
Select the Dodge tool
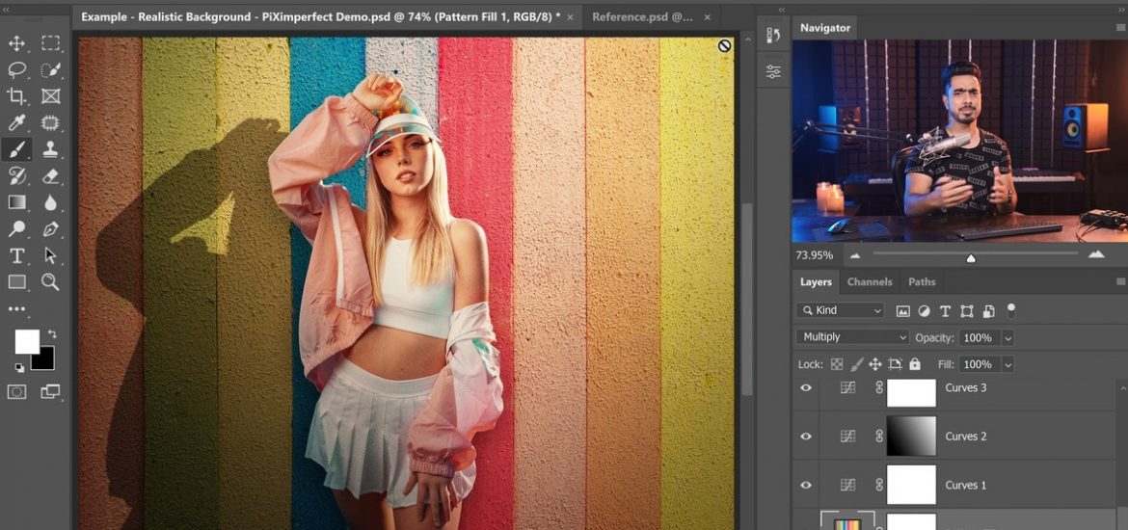[x=16, y=229]
